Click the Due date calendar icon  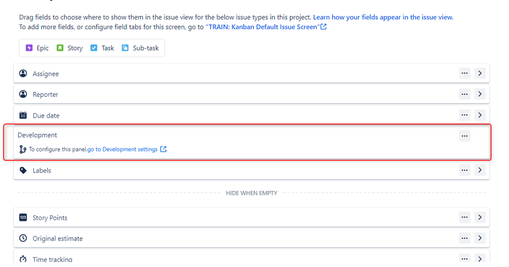click(23, 115)
